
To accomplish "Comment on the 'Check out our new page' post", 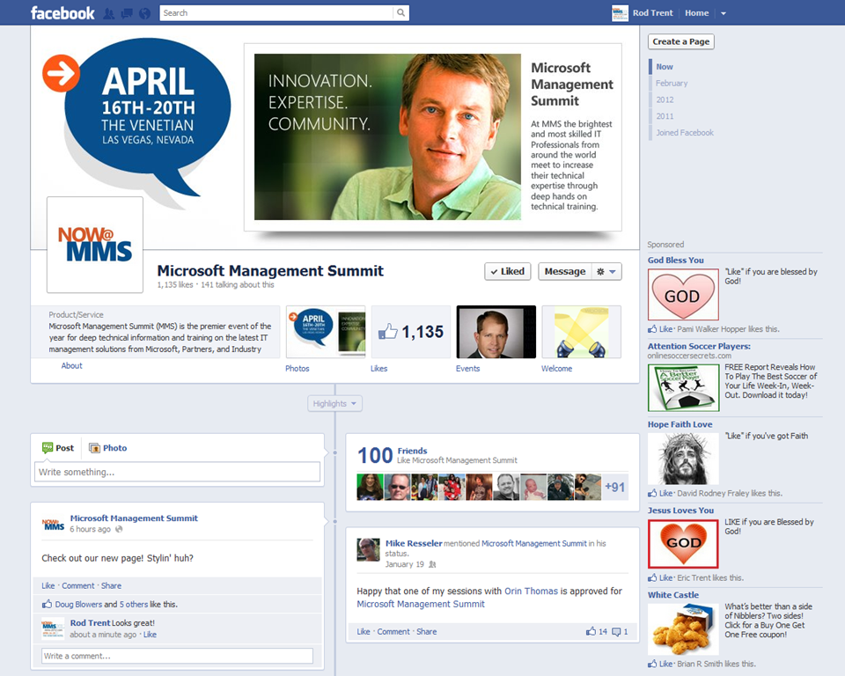I will pyautogui.click(x=78, y=586).
